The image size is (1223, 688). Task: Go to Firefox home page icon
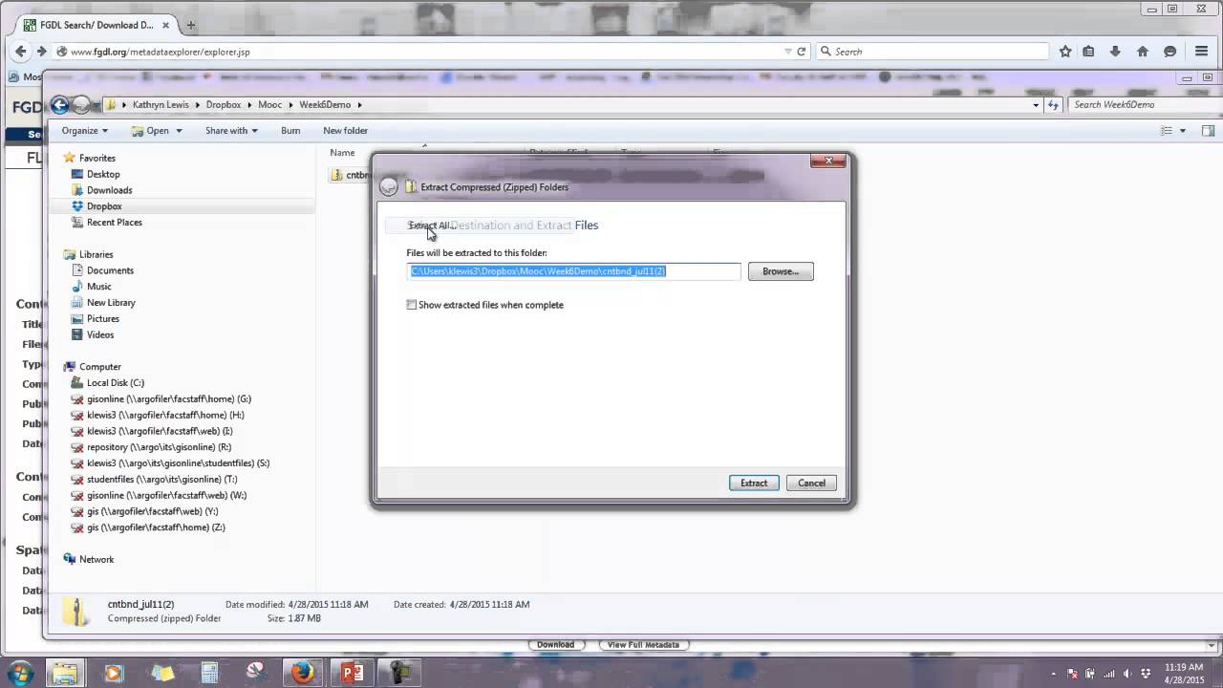tap(1143, 52)
